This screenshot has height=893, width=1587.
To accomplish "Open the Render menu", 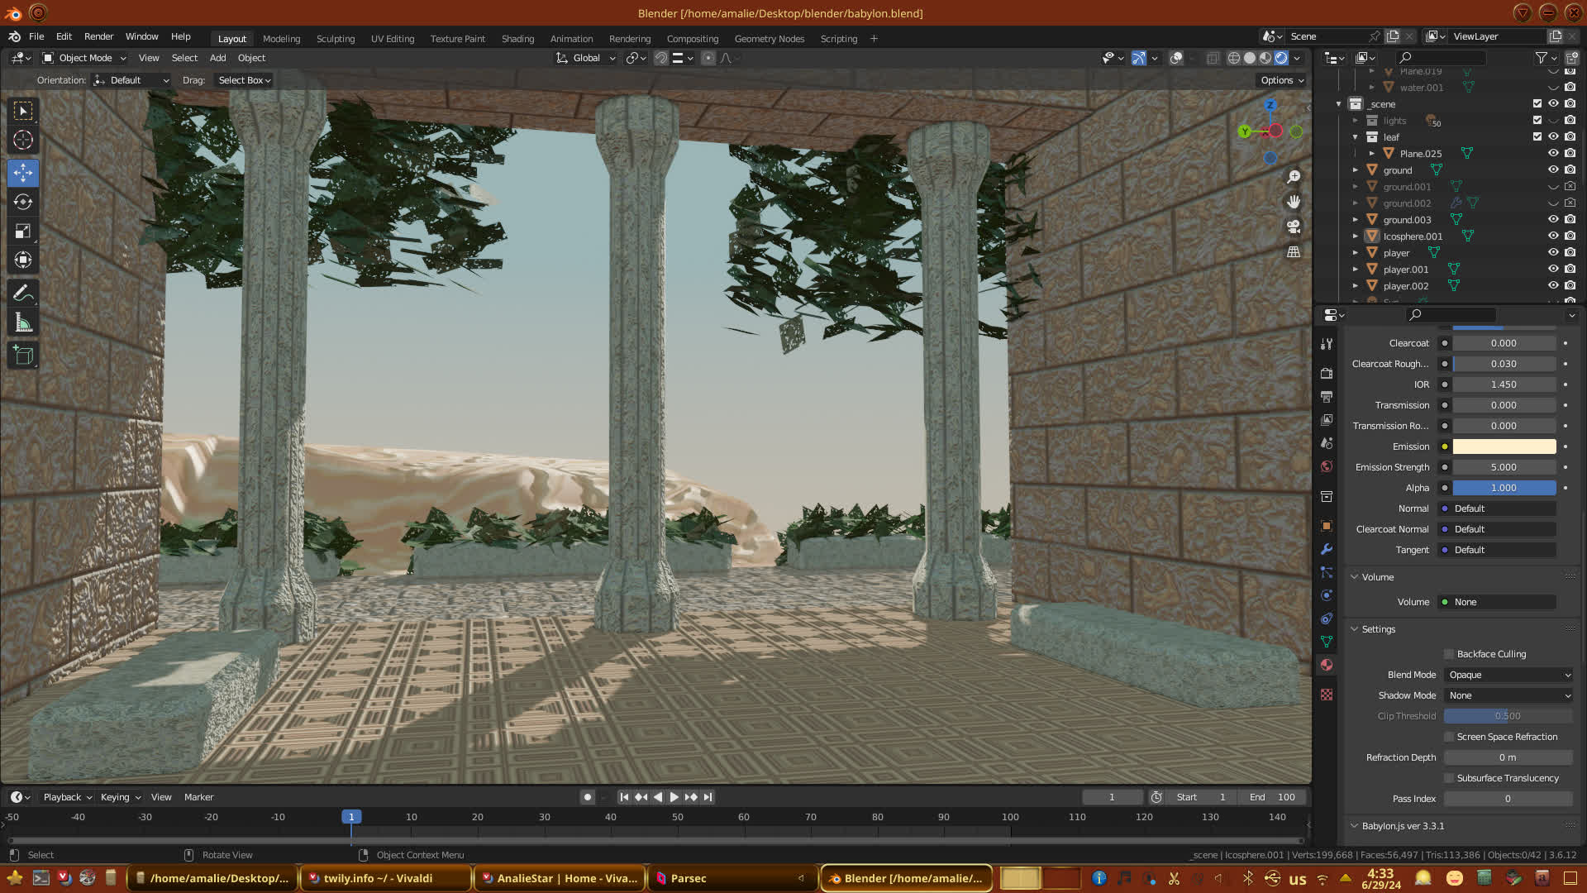I will click(98, 36).
